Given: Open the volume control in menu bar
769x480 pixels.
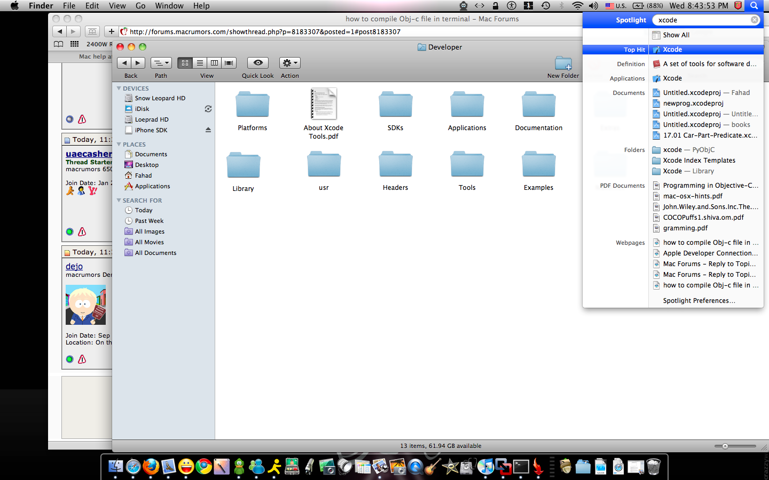Looking at the screenshot, I should 593,5.
